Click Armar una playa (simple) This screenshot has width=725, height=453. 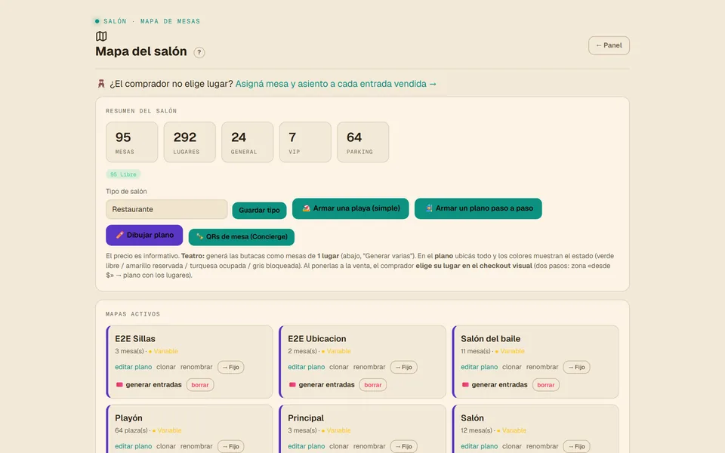click(x=350, y=208)
